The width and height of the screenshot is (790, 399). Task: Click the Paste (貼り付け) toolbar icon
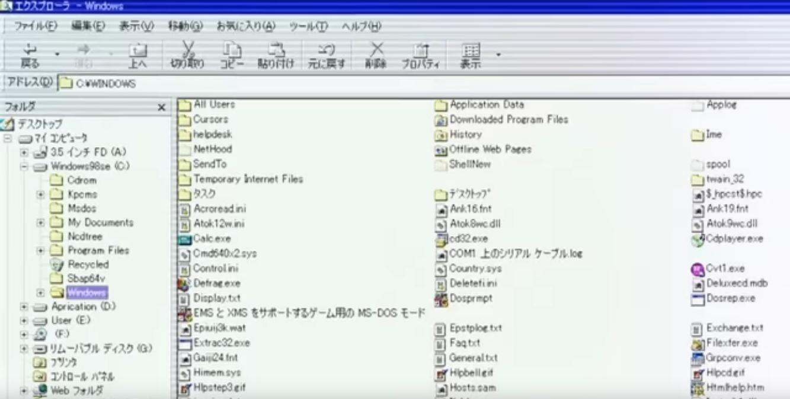coord(276,51)
